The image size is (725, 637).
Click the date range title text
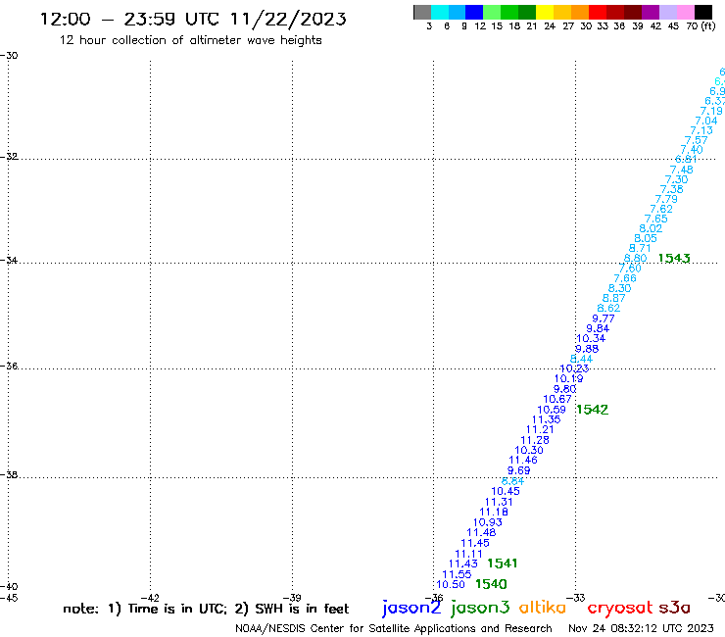coord(193,19)
